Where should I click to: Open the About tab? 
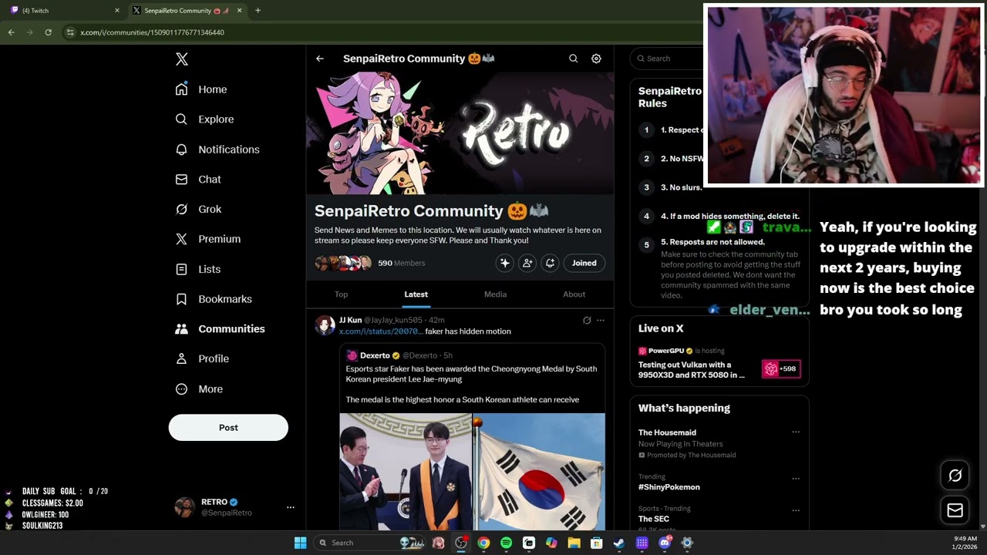click(x=574, y=294)
